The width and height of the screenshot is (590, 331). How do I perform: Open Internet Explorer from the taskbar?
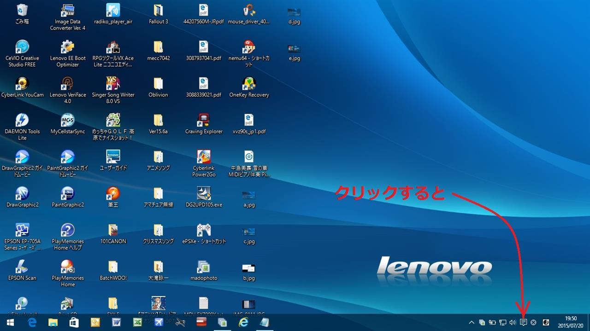pos(243,323)
